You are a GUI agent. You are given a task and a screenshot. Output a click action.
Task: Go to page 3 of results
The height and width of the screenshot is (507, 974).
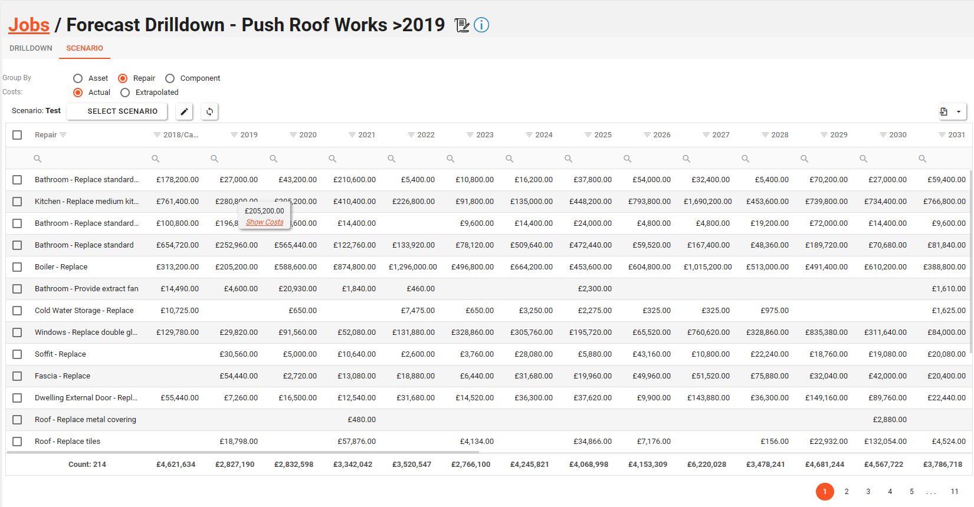(x=868, y=492)
